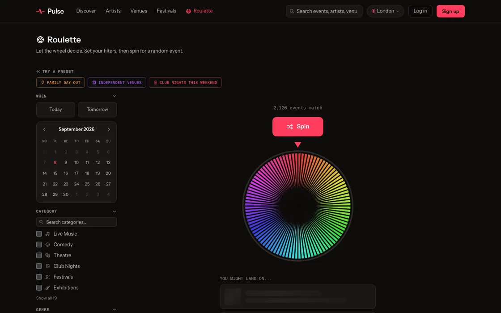Collapse the When filter section
501x313 pixels.
coord(115,96)
